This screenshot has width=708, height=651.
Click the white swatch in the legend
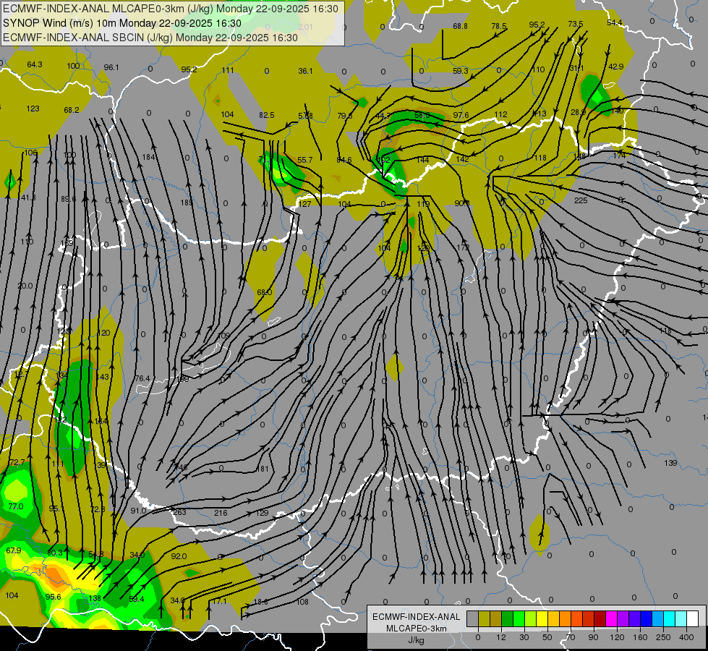coord(693,619)
